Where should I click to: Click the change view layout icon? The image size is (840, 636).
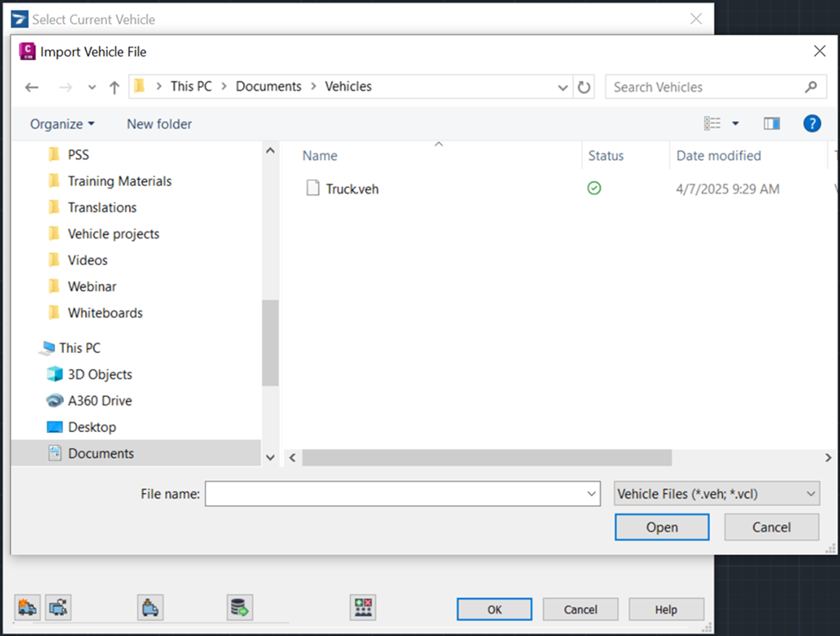pos(712,124)
